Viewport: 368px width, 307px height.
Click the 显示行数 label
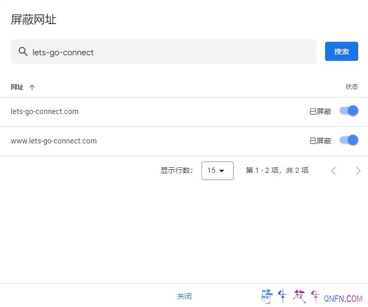coord(177,171)
